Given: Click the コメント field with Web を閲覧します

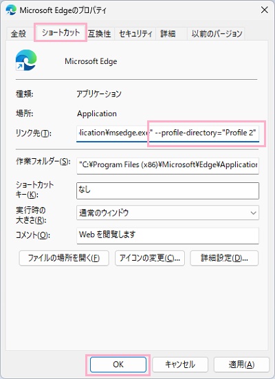Looking at the screenshot, I should tap(168, 235).
